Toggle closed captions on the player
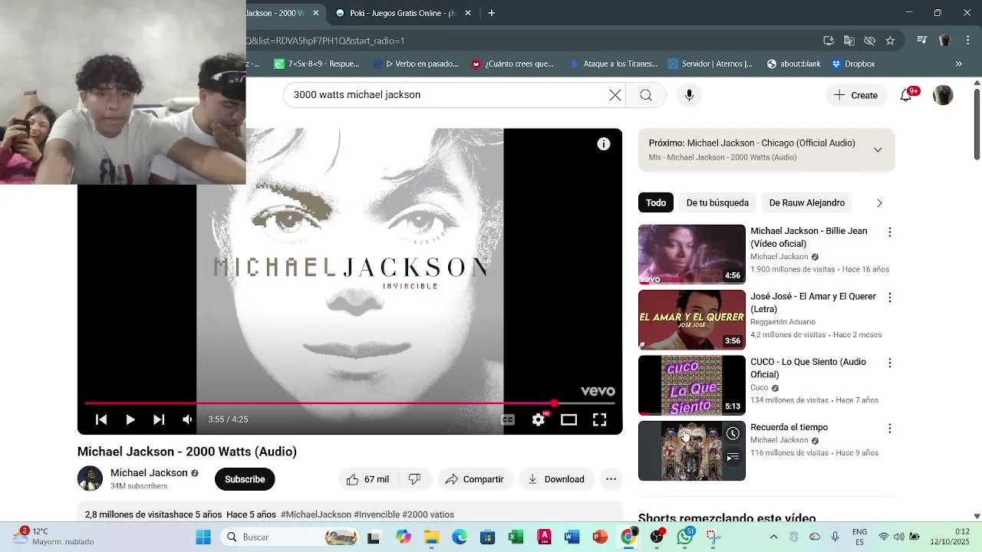The image size is (982, 552). tap(508, 419)
